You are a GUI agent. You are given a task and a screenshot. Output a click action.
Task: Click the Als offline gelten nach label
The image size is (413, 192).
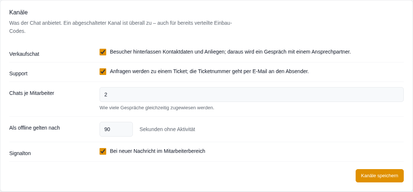(x=34, y=128)
